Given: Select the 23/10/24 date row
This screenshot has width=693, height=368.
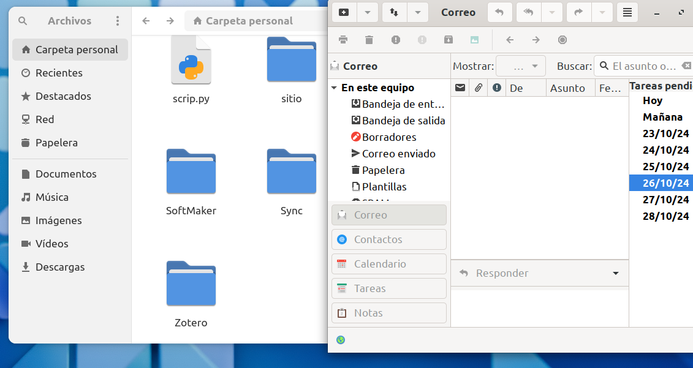Looking at the screenshot, I should point(661,133).
